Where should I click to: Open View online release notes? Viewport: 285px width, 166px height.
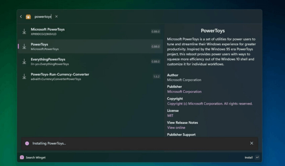[176, 128]
